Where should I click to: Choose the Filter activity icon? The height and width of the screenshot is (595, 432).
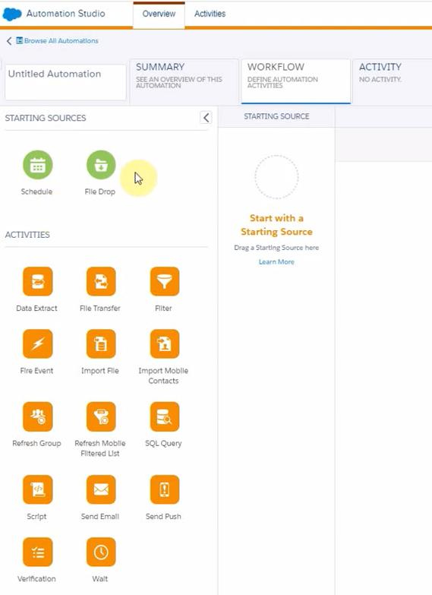164,281
